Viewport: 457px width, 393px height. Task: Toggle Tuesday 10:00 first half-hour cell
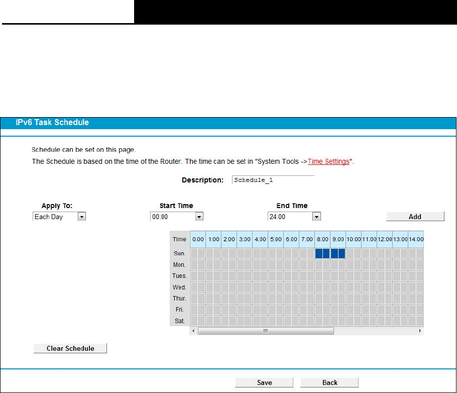[x=350, y=276]
